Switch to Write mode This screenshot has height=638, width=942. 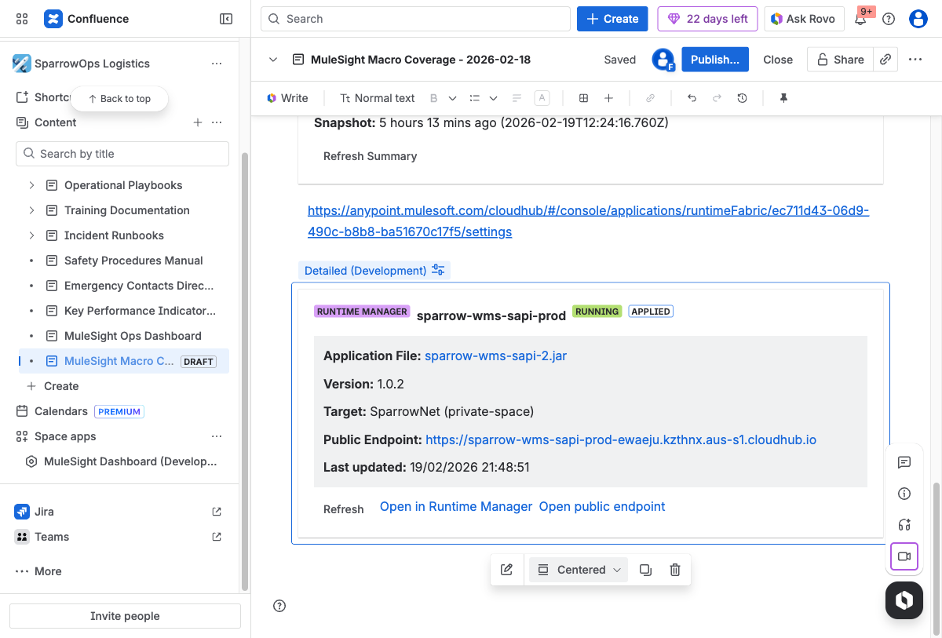[287, 97]
